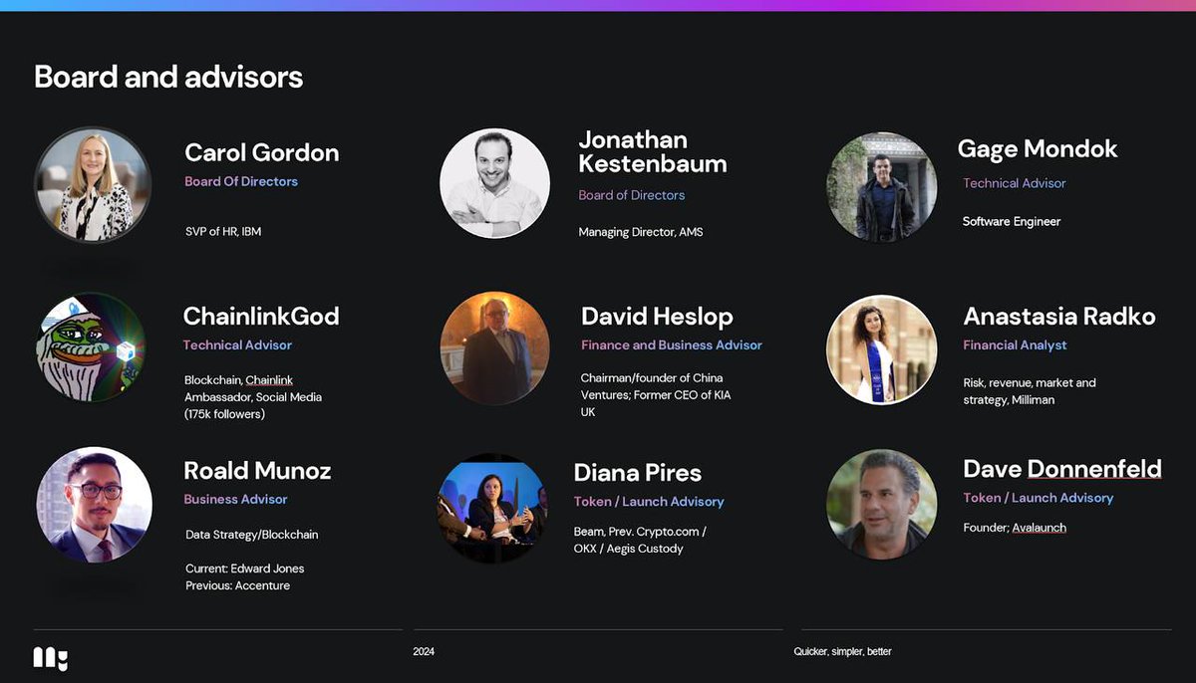Click ChainlinkGod's frog avatar image
The width and height of the screenshot is (1196, 683).
91,347
